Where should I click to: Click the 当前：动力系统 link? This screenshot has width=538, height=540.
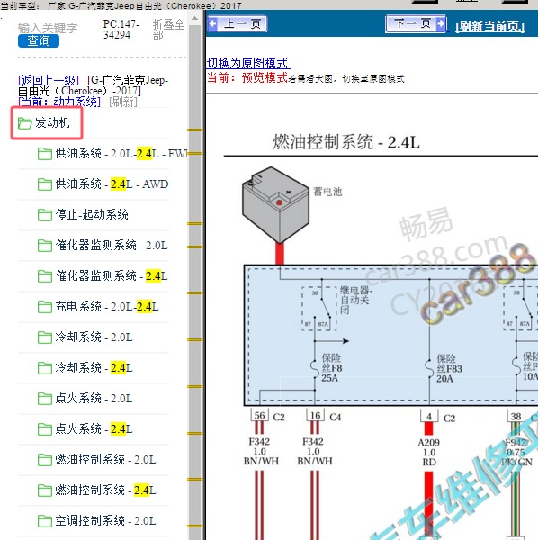click(59, 102)
